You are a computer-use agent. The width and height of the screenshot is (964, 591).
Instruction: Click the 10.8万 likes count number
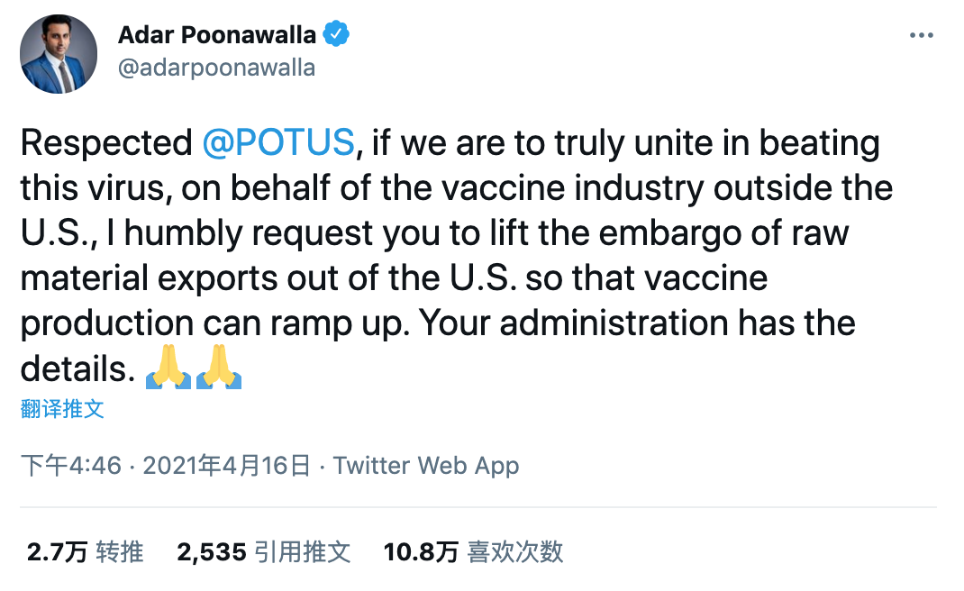421,551
